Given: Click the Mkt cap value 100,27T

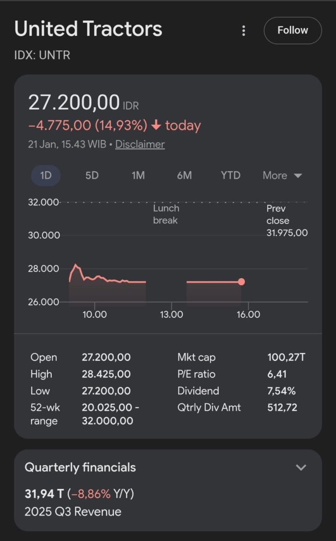Looking at the screenshot, I should [x=286, y=357].
